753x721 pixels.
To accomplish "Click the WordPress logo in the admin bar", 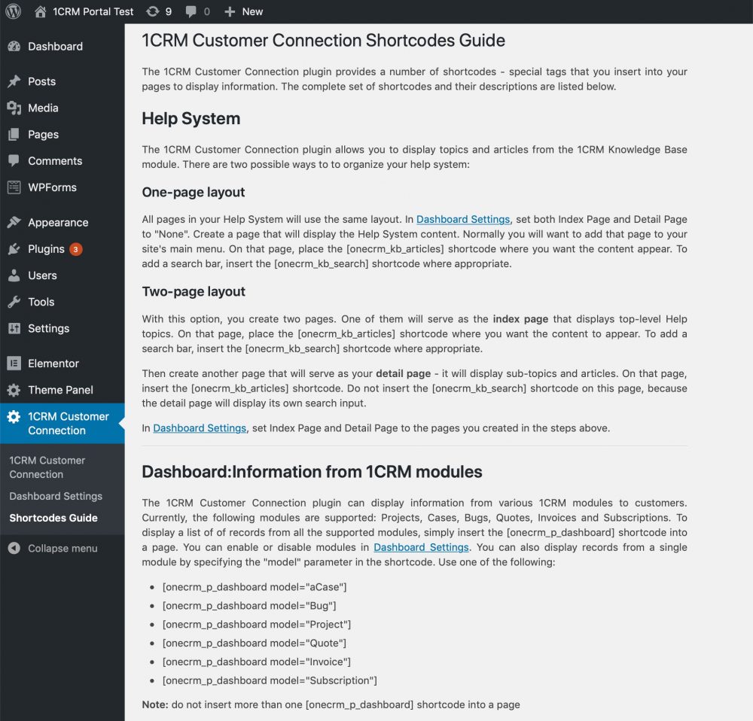I will point(13,11).
